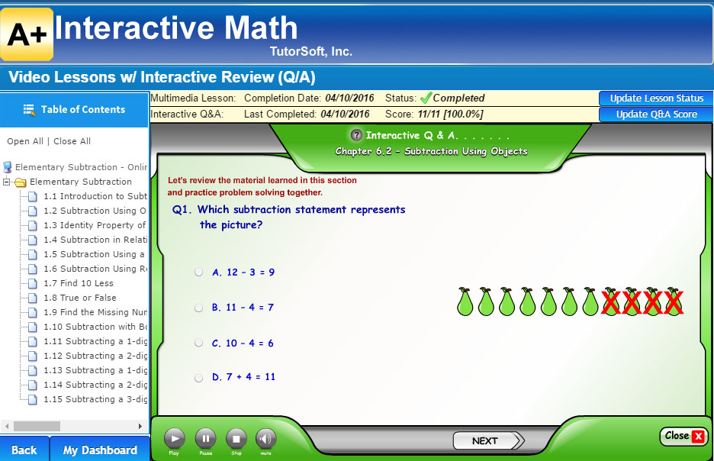714x461 pixels.
Task: Click the question mark help icon
Action: (356, 135)
